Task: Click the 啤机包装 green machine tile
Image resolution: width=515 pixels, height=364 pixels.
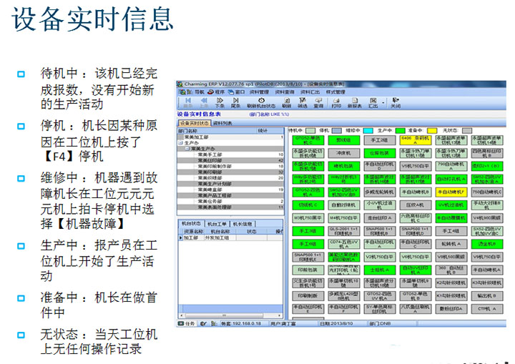Action: 343,166
